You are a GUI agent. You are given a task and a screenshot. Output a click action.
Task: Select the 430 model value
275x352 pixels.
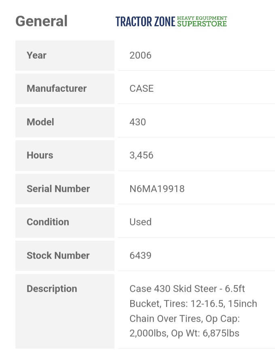(137, 122)
